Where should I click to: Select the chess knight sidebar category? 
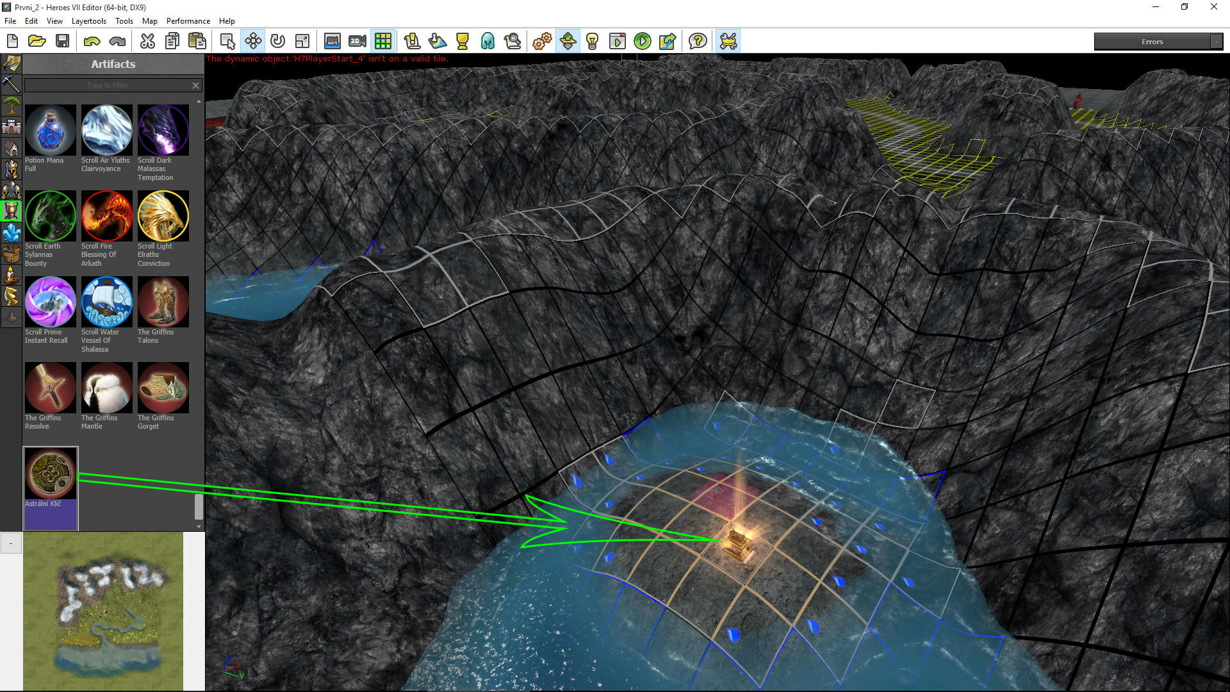(x=12, y=296)
